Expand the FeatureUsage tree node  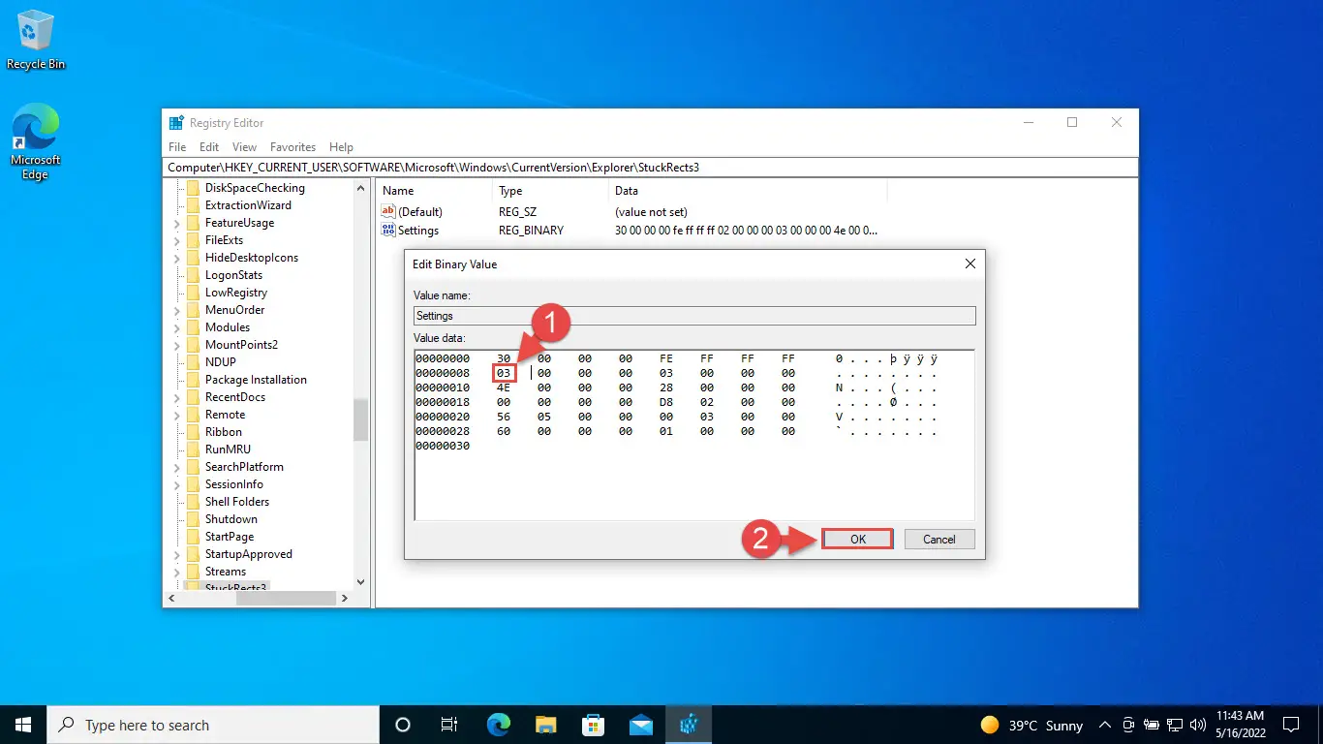176,223
